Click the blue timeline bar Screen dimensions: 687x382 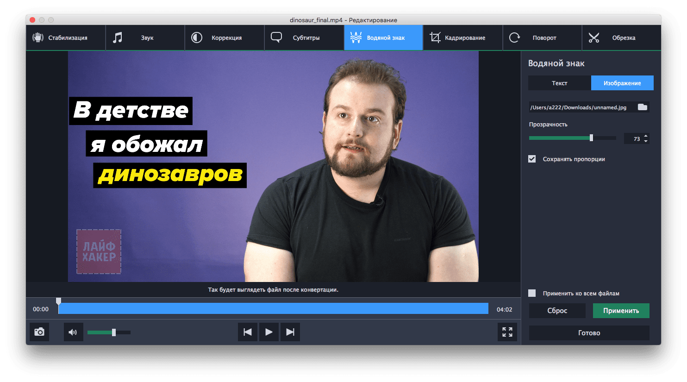[x=273, y=309]
